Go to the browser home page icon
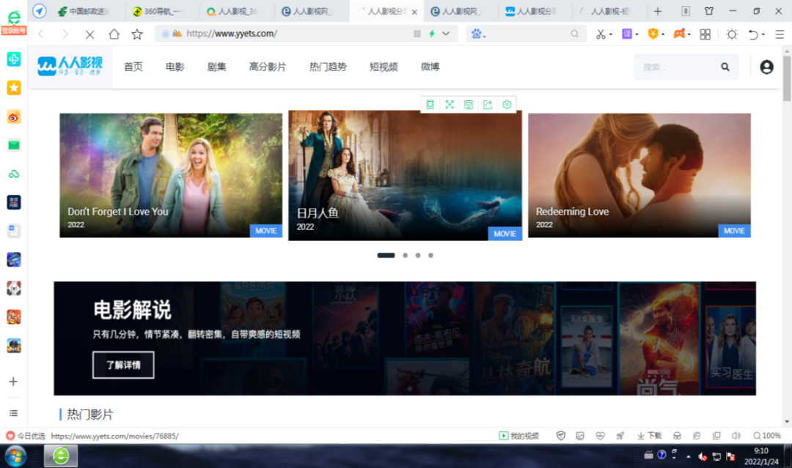The width and height of the screenshot is (792, 468). [x=114, y=34]
